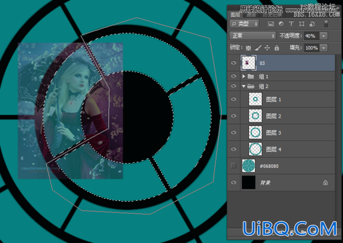Filter layers by smart object icon
This screenshot has width=343, height=243.
pos(312,24)
